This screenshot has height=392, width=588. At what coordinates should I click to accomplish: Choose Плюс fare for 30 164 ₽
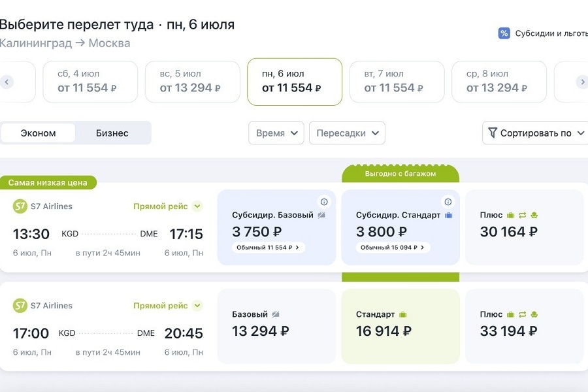tap(524, 227)
